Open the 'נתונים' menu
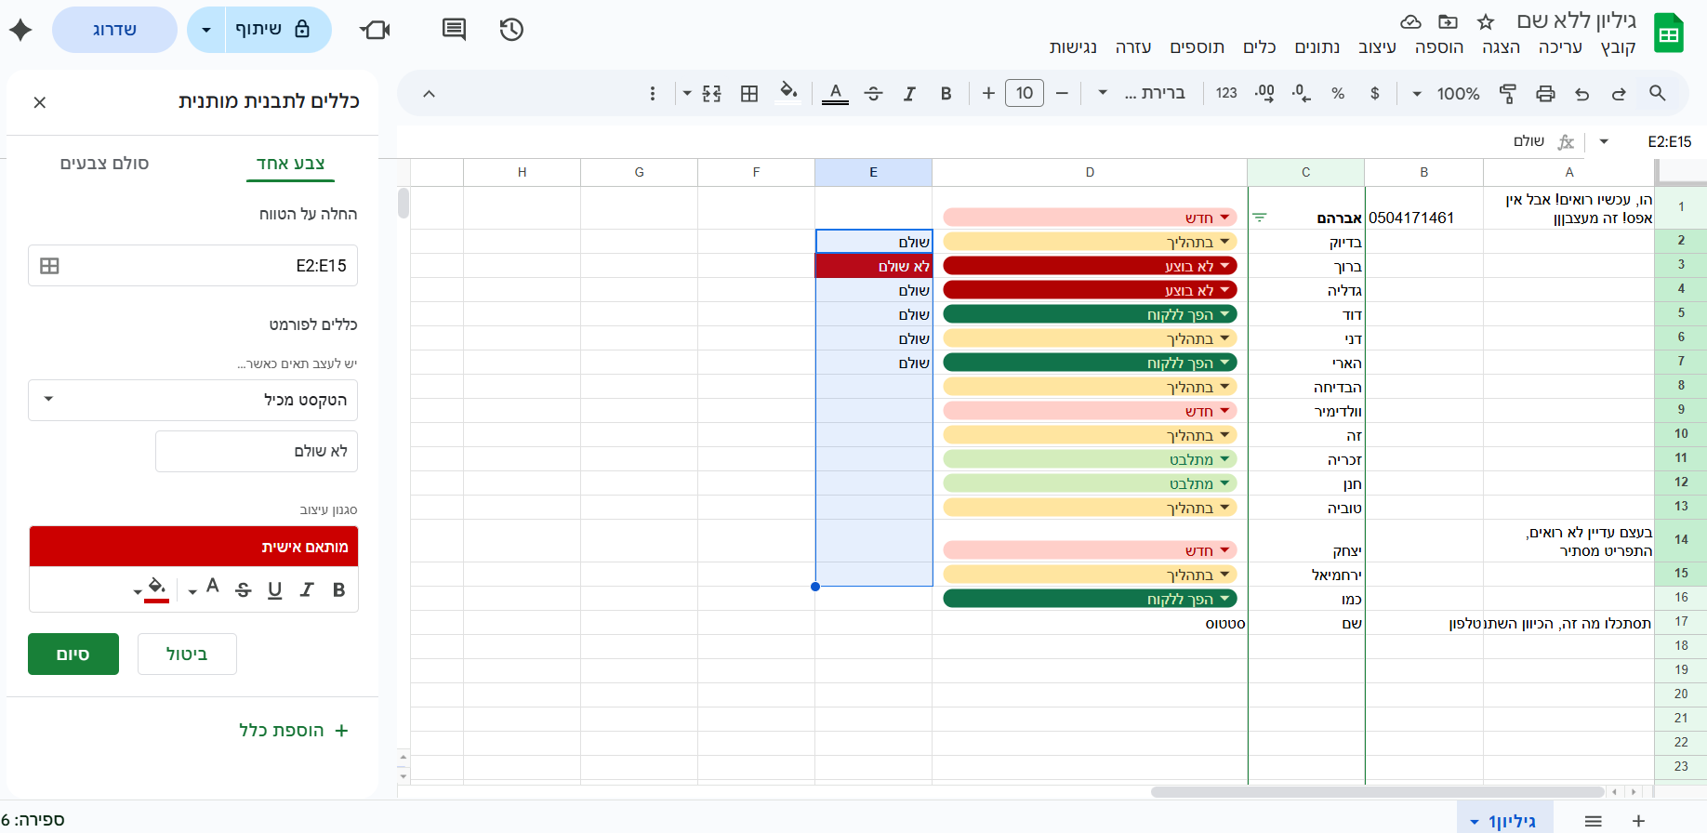1707x833 pixels. tap(1317, 47)
